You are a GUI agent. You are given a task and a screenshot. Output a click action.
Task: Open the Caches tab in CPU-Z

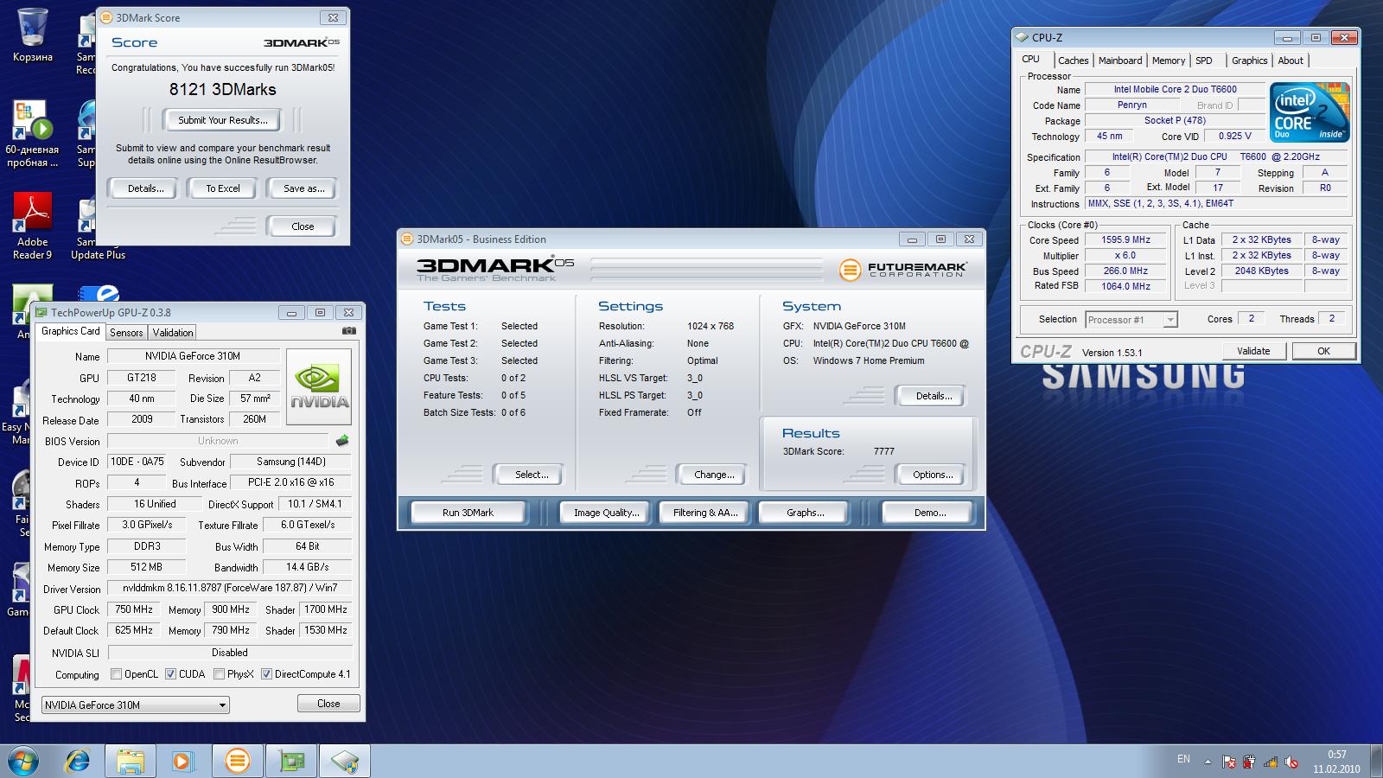pyautogui.click(x=1074, y=61)
